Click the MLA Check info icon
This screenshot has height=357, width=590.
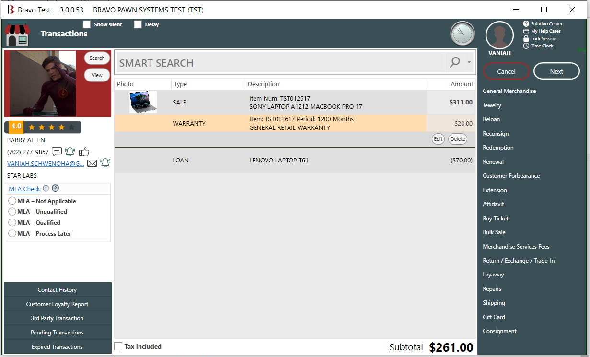pos(46,189)
